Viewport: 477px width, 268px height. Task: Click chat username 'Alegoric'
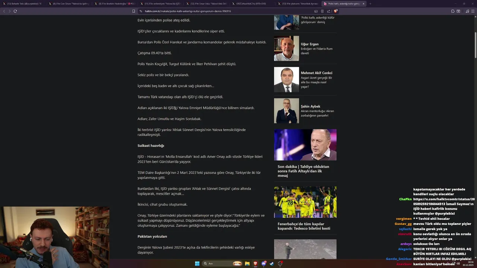(405, 249)
